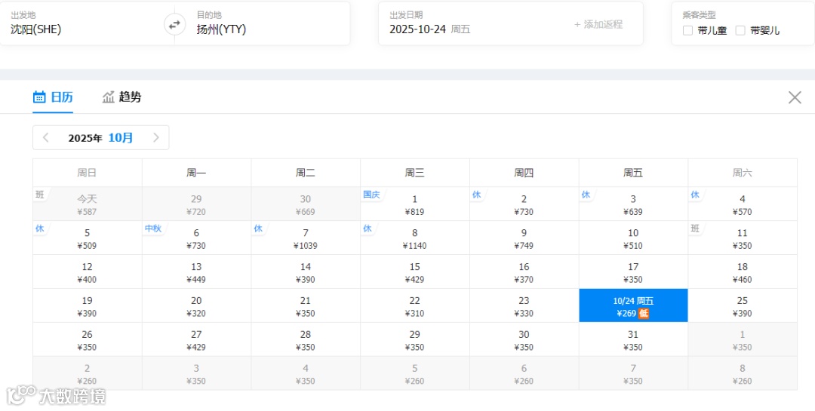Image resolution: width=815 pixels, height=411 pixels.
Task: Select October 15 priced ¥429
Action: click(x=415, y=271)
